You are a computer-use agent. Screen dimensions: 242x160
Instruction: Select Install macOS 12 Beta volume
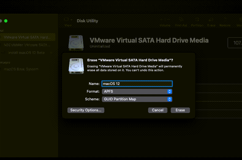pos(26,53)
